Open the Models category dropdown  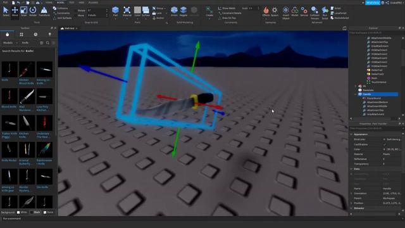click(x=10, y=43)
